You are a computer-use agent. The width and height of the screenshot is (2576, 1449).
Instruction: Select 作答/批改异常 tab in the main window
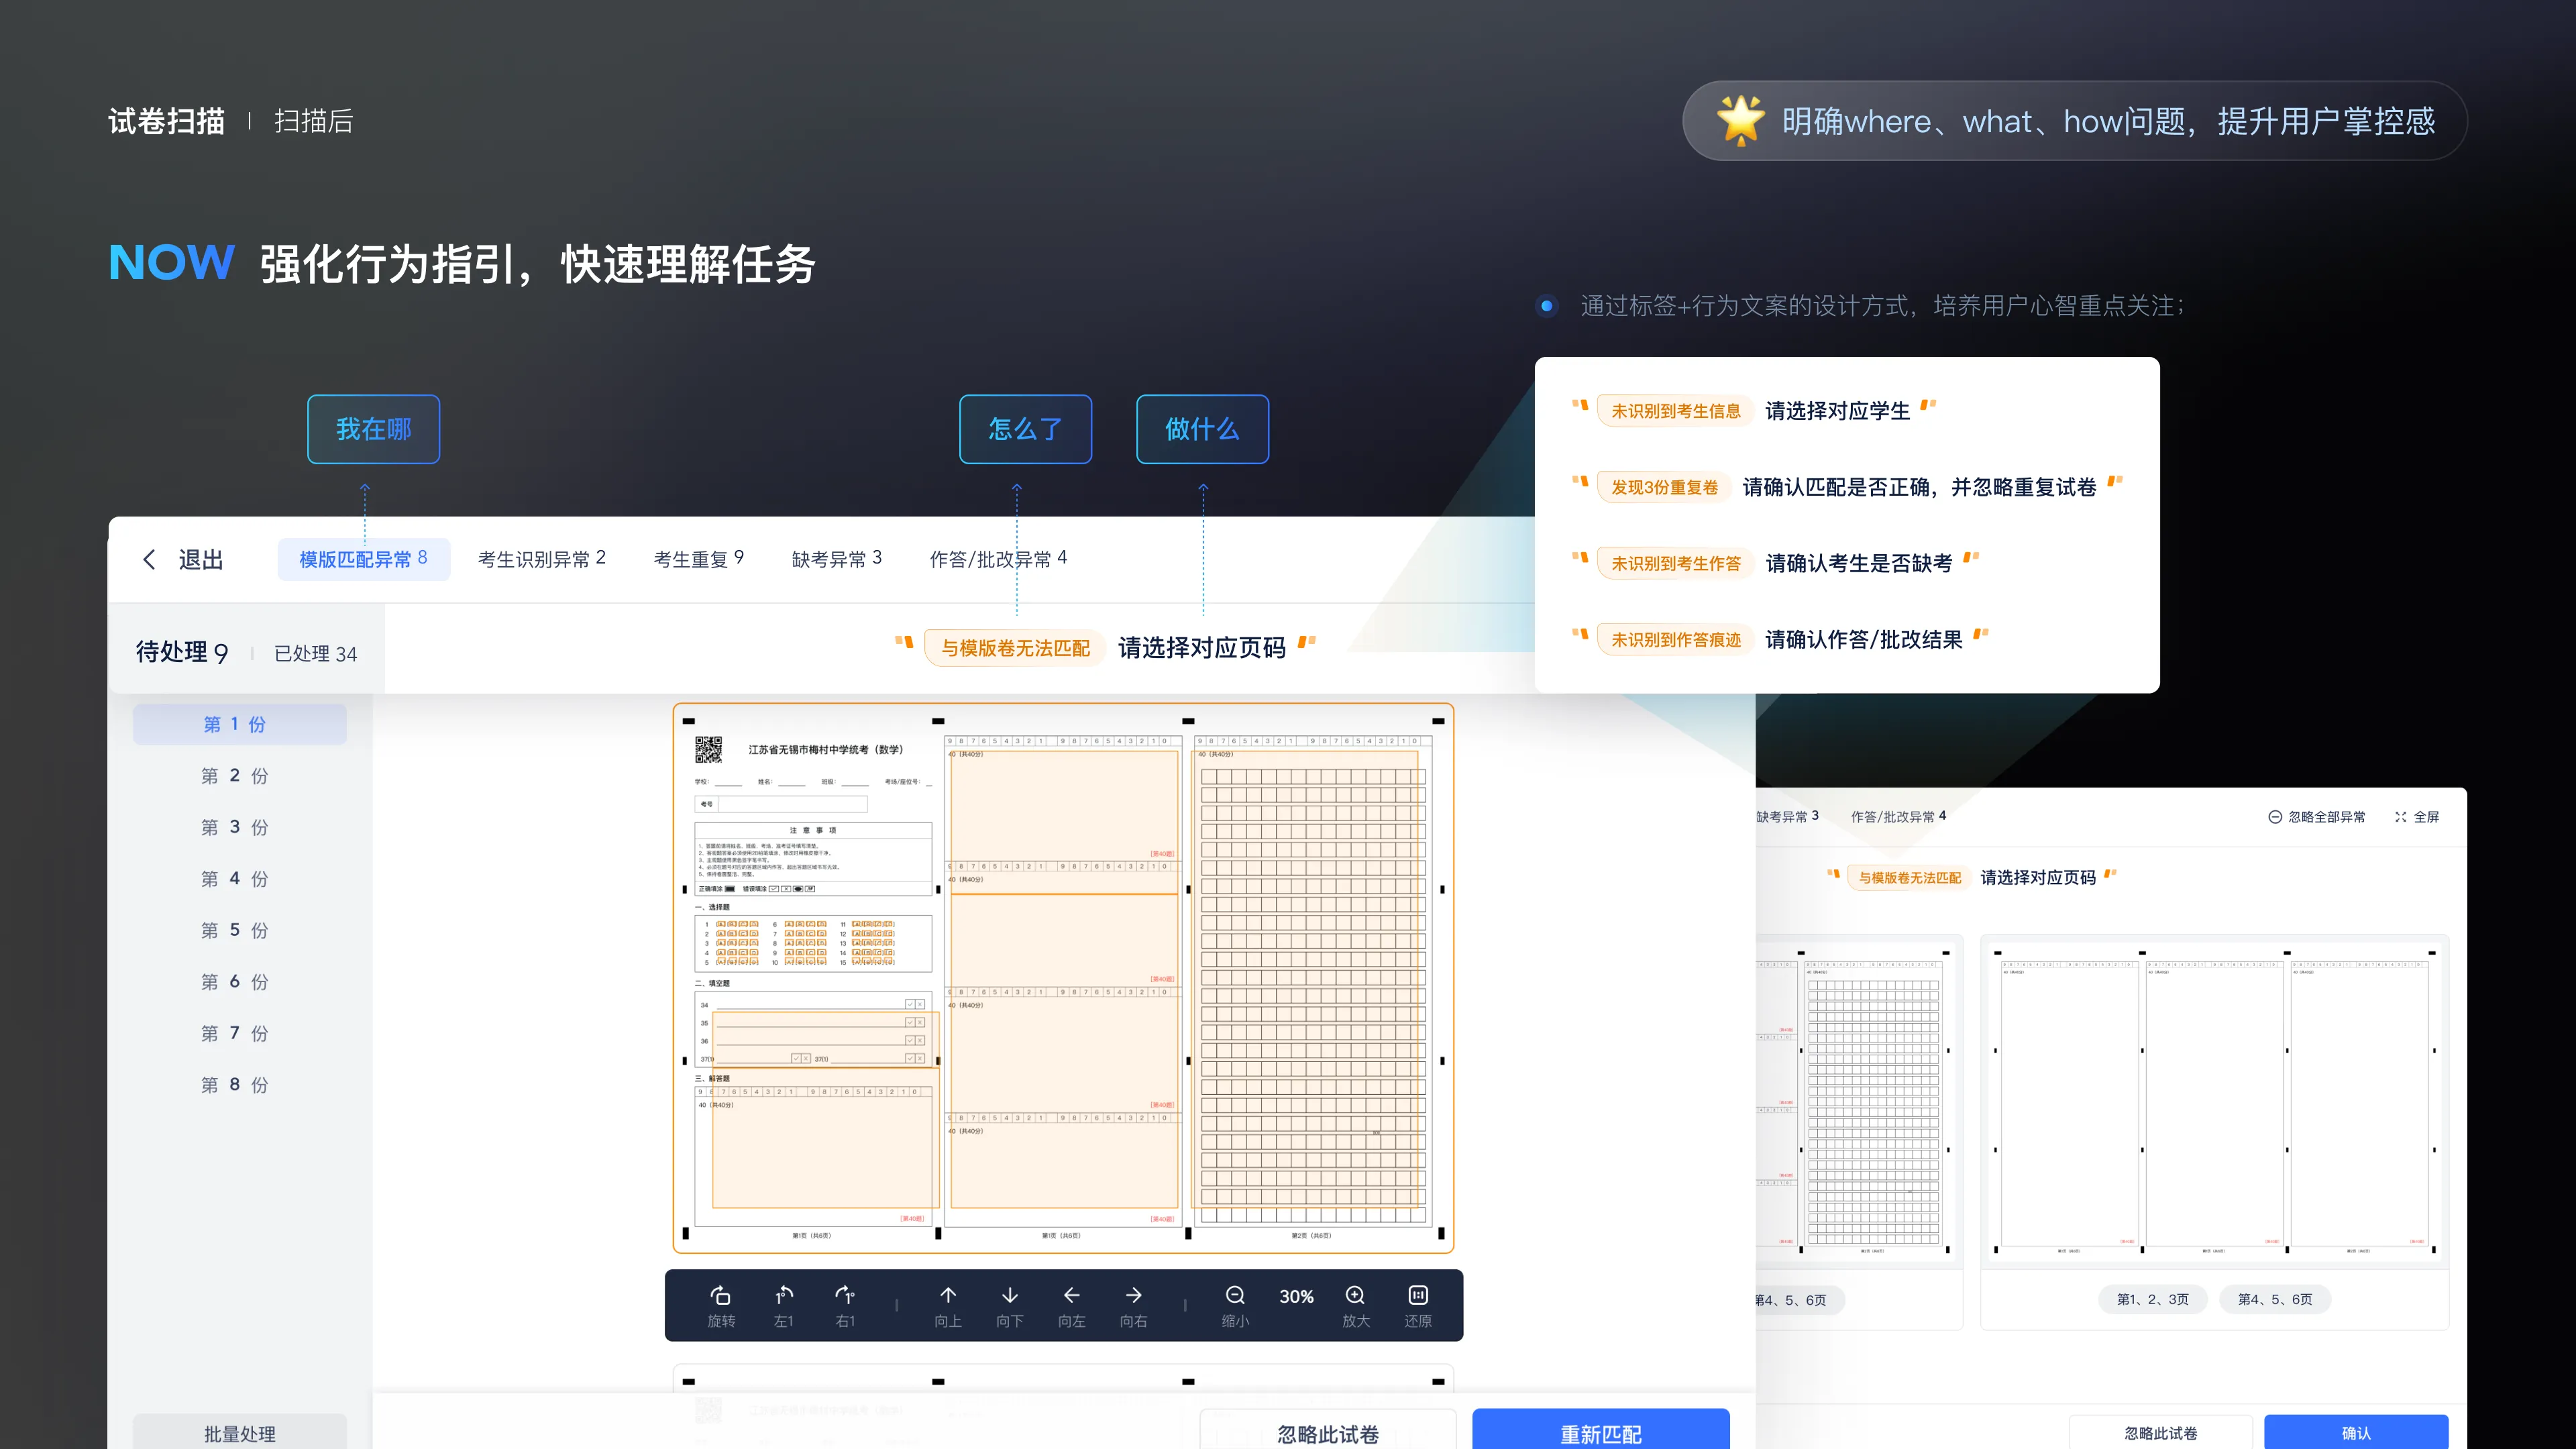pyautogui.click(x=998, y=559)
